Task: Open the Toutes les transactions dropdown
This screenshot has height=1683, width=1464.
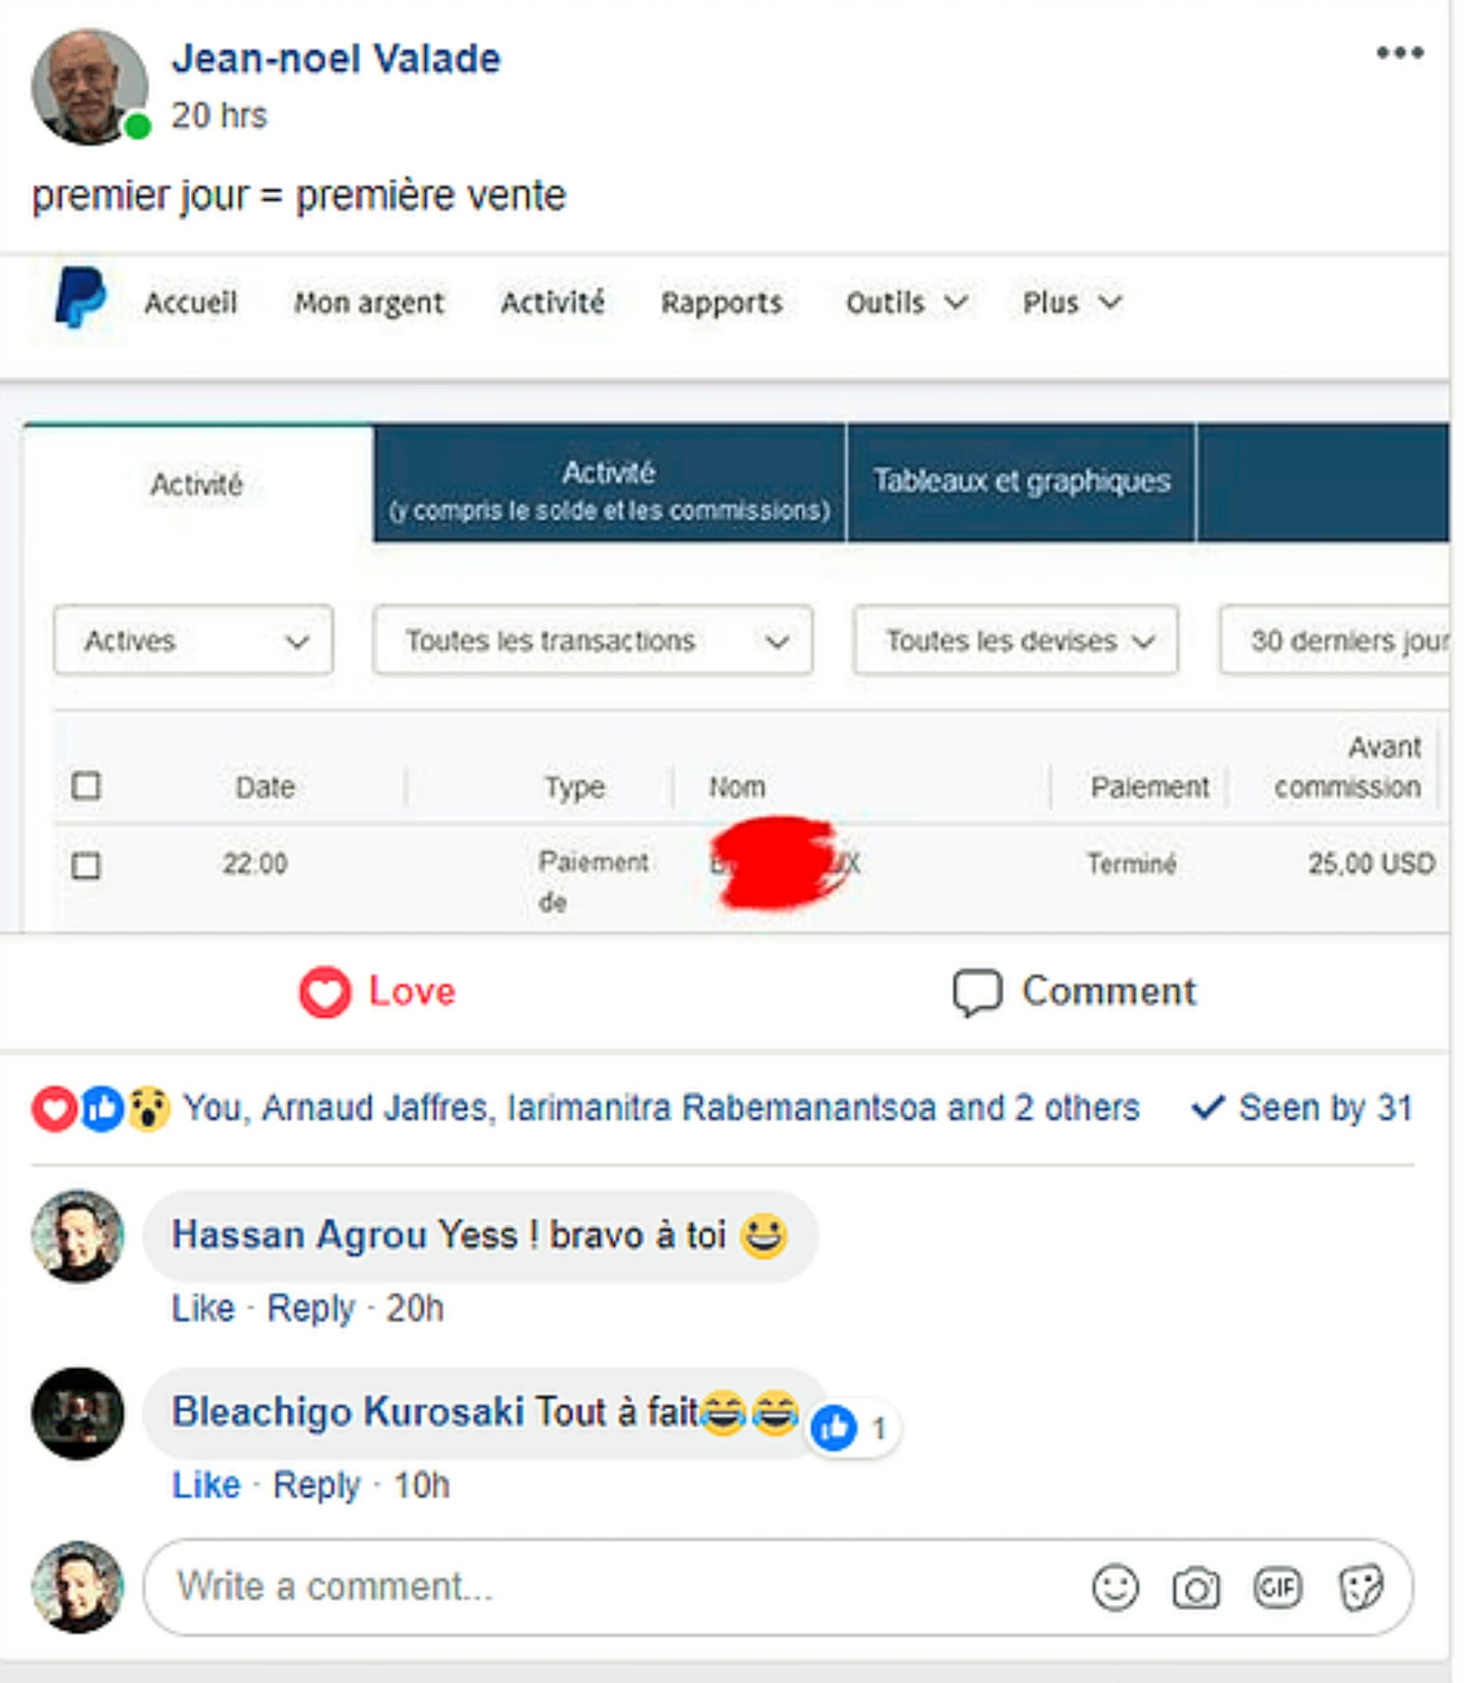Action: 593,640
